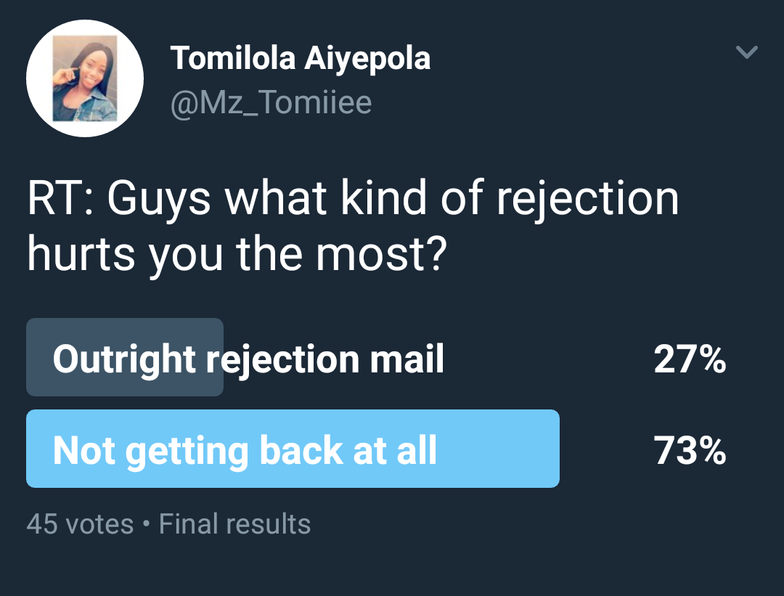Click the dot separator before 'Final results'
784x596 pixels.
click(x=147, y=524)
